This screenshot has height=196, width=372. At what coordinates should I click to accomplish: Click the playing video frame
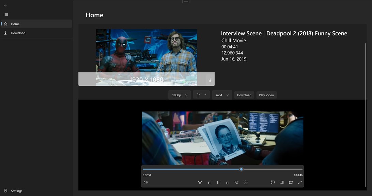222,138
